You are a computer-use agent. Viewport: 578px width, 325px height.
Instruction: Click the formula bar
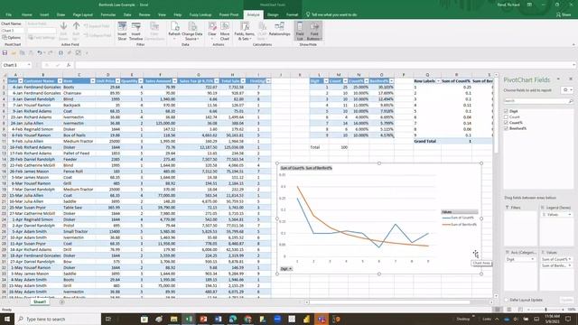pyautogui.click(x=324, y=65)
